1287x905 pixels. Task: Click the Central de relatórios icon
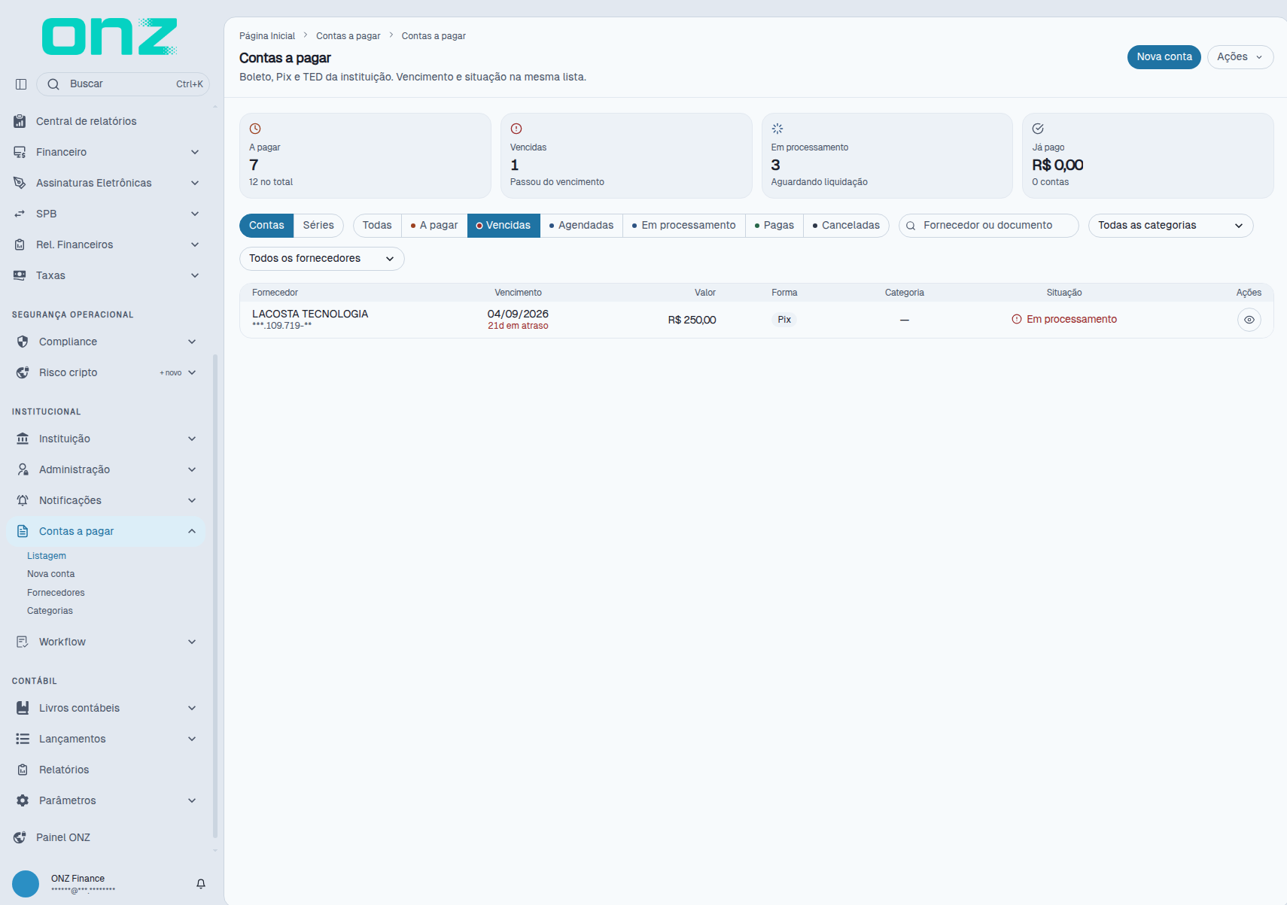click(20, 121)
